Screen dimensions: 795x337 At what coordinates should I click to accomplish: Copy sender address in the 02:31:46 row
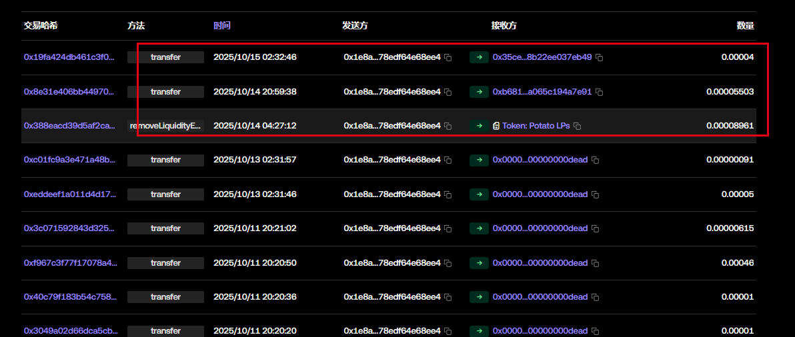[448, 194]
